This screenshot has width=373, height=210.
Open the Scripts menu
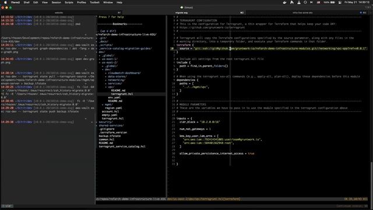69,2
